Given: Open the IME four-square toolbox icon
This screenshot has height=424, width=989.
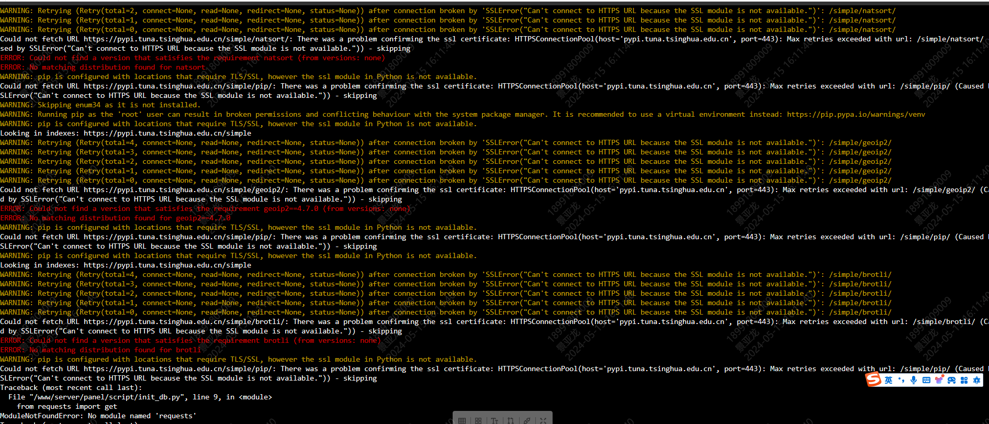Looking at the screenshot, I should (964, 380).
